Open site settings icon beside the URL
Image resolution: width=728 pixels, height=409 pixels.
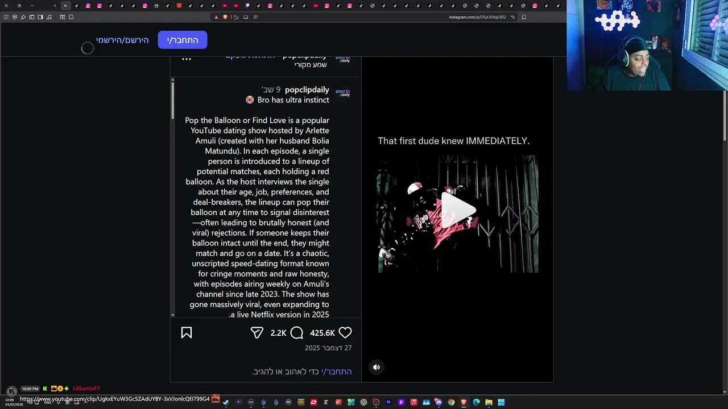[512, 17]
